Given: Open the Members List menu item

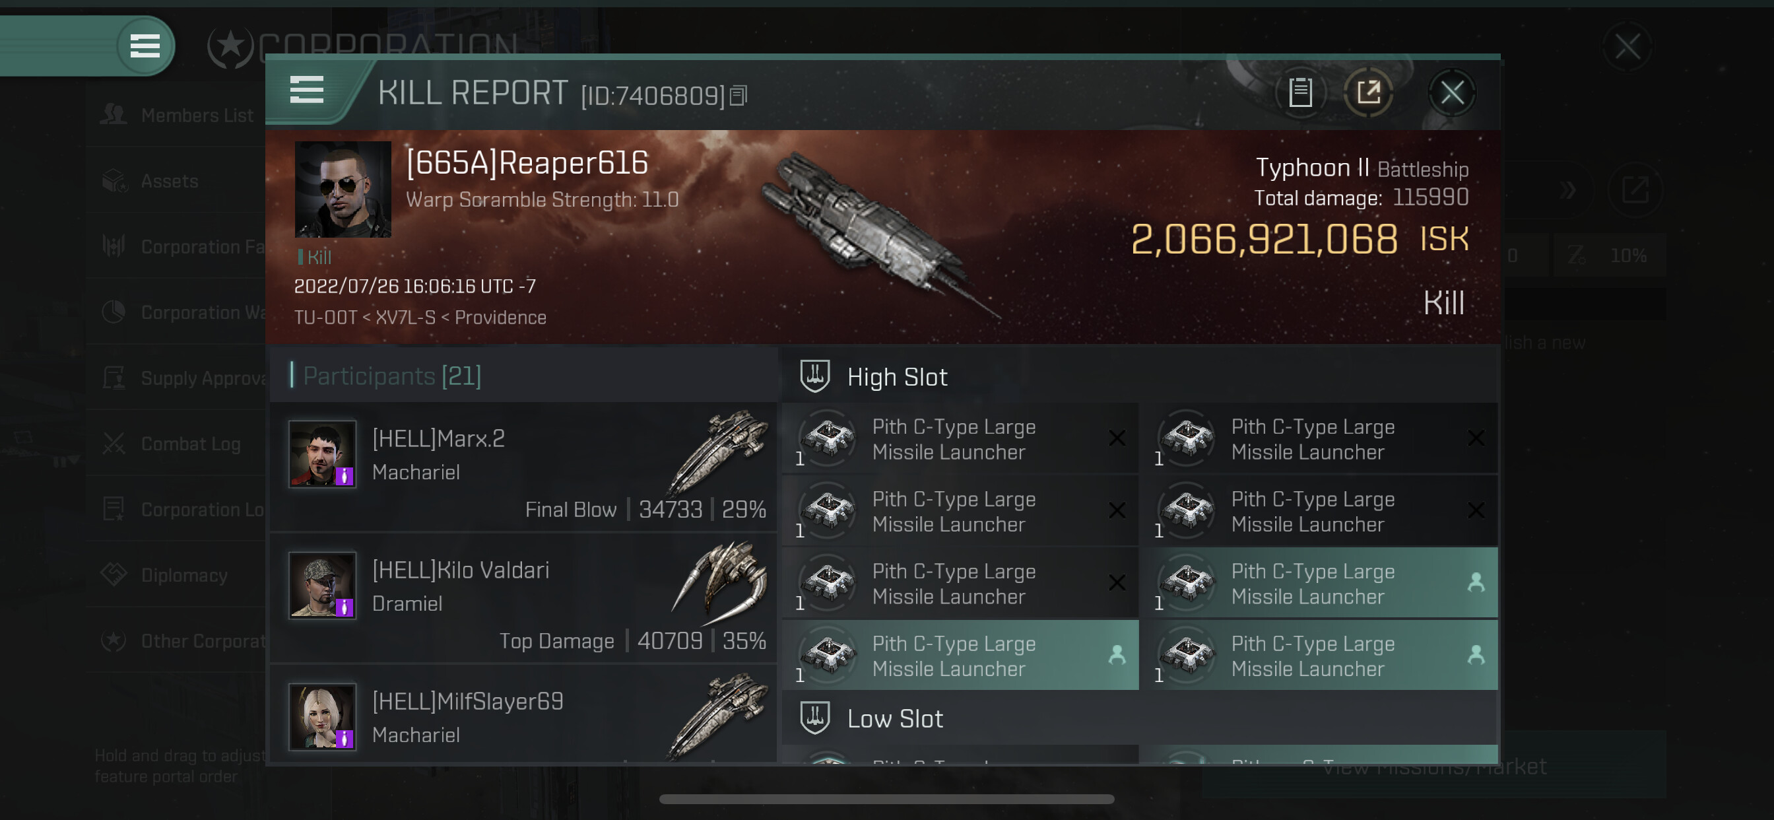Looking at the screenshot, I should pos(197,115).
